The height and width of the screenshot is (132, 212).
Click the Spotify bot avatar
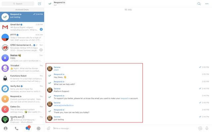coord(5,119)
